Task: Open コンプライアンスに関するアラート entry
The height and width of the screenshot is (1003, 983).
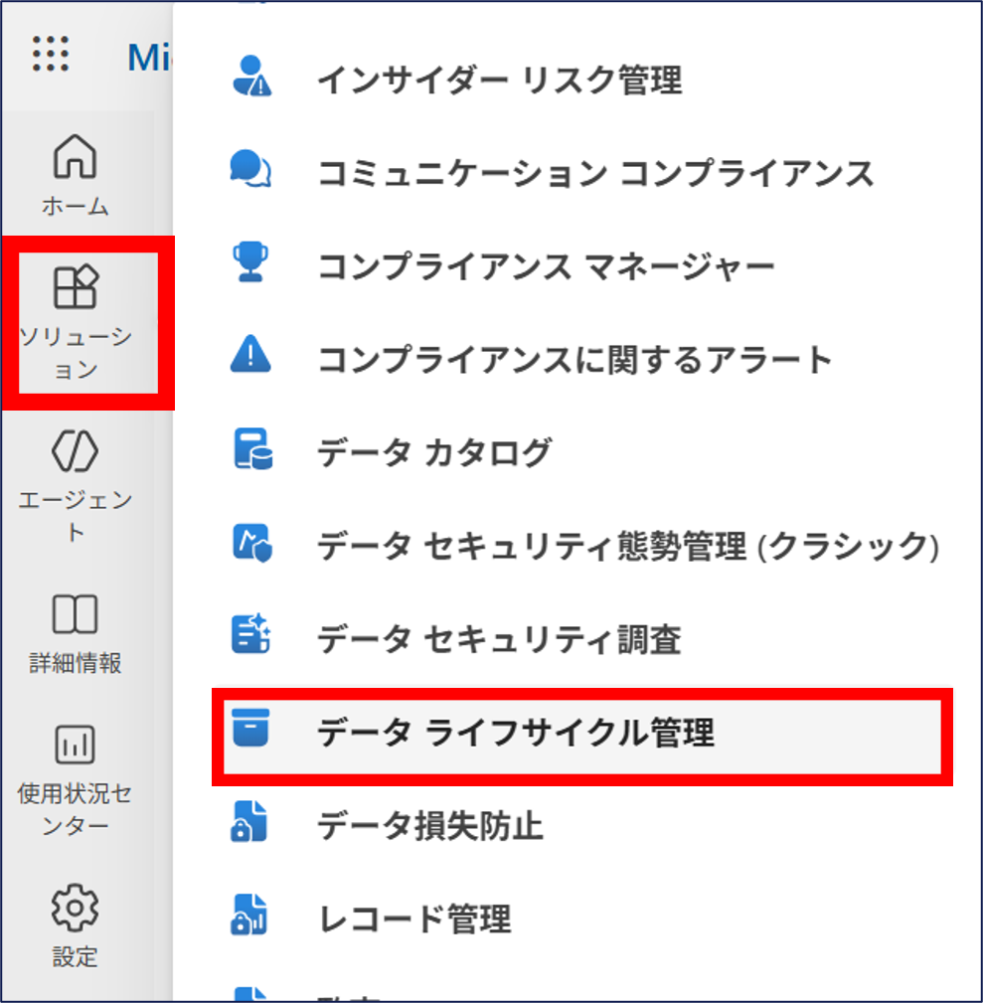Action: click(x=574, y=360)
